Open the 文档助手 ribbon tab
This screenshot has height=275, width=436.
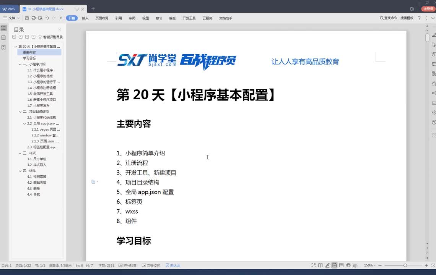tap(226, 18)
